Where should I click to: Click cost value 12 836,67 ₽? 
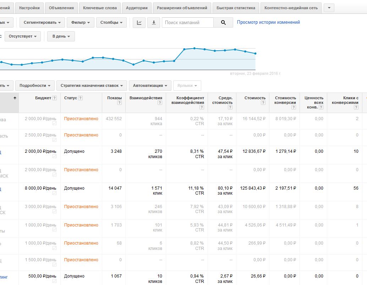[x=254, y=151]
